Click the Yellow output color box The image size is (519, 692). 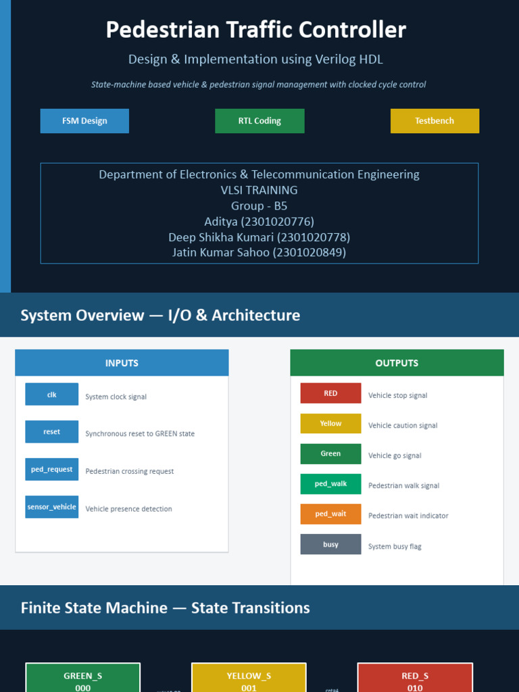pos(330,423)
